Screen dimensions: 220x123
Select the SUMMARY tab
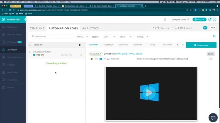coord(94,45)
